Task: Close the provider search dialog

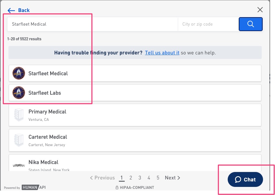Action: pyautogui.click(x=260, y=10)
